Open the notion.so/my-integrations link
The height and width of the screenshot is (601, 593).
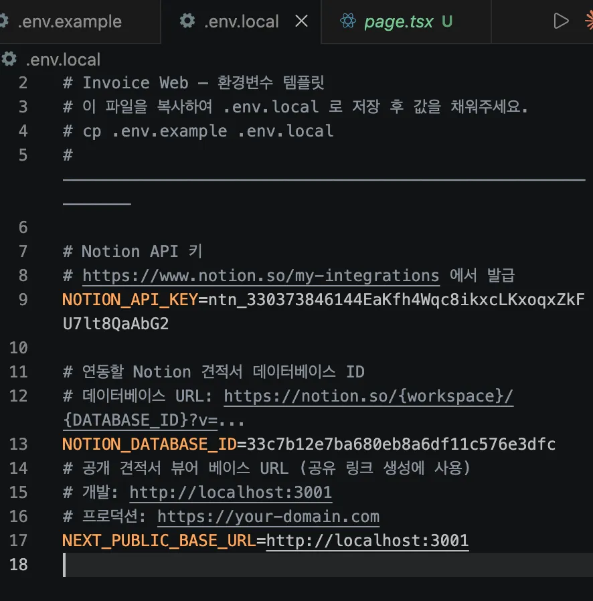[260, 275]
